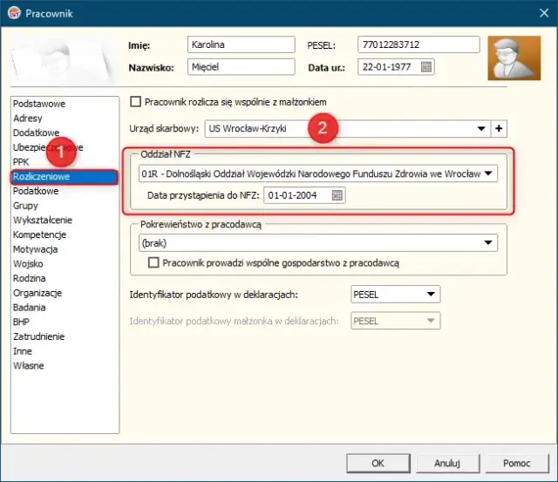
Task: Click the Pracownik window title icon
Action: pyautogui.click(x=13, y=13)
